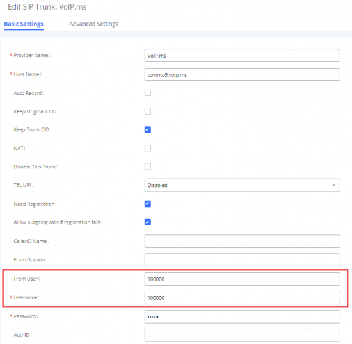Switch to the Advanced Settings tab

click(x=93, y=24)
